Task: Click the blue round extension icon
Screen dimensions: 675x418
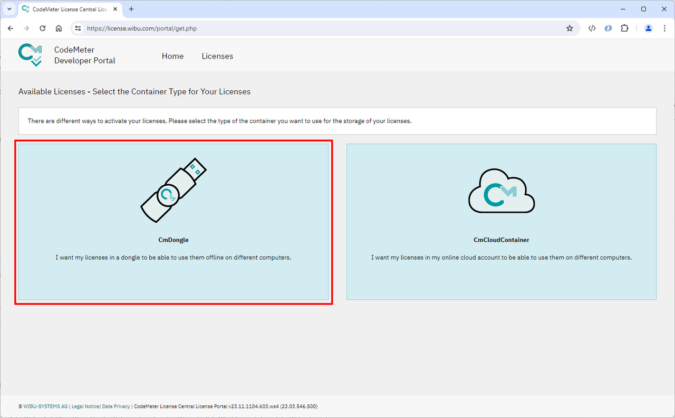Action: pyautogui.click(x=608, y=28)
